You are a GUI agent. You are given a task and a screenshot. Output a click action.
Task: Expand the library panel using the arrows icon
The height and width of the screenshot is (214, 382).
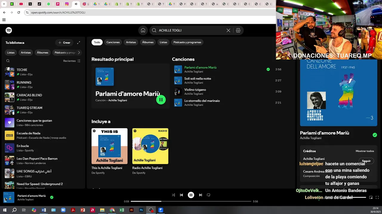tap(78, 43)
